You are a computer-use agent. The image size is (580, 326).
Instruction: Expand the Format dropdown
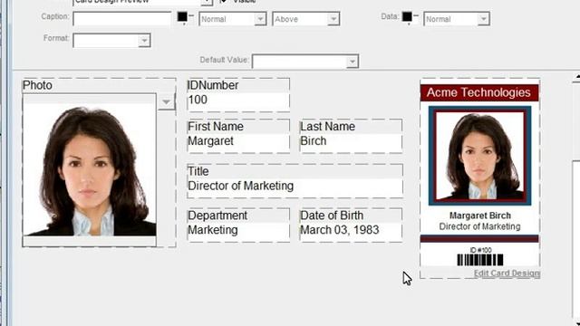tap(111, 41)
